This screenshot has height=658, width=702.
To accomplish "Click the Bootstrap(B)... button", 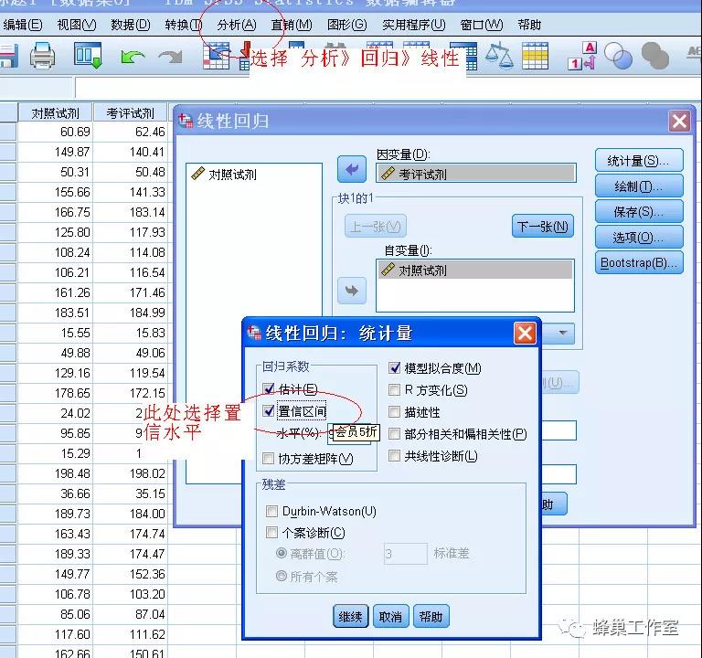I will coord(639,263).
